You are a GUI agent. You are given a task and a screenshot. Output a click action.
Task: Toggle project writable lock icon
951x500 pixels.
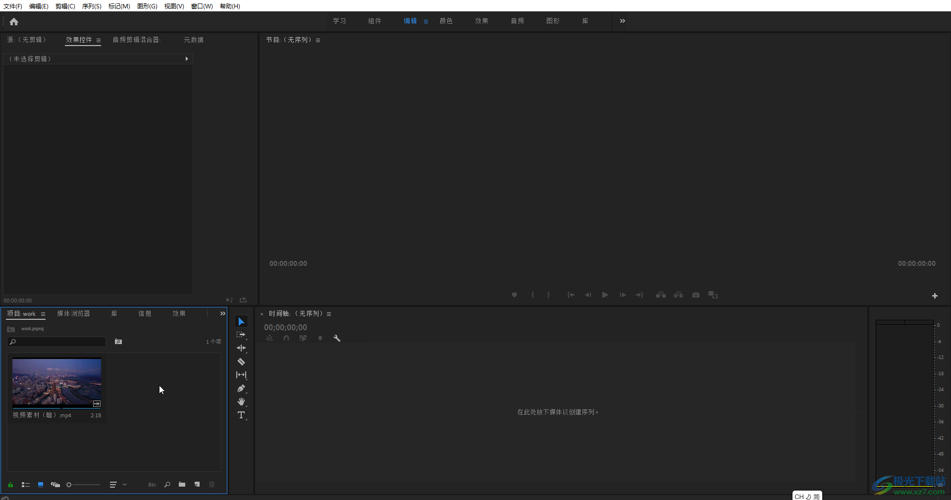[10, 485]
